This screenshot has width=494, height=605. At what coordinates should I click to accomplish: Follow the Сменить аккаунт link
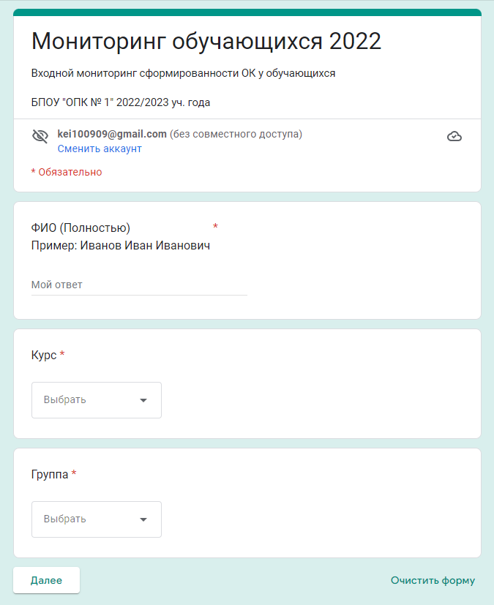click(100, 149)
